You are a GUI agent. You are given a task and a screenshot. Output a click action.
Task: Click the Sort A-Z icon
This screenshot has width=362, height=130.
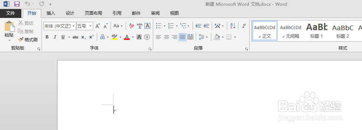(233, 26)
